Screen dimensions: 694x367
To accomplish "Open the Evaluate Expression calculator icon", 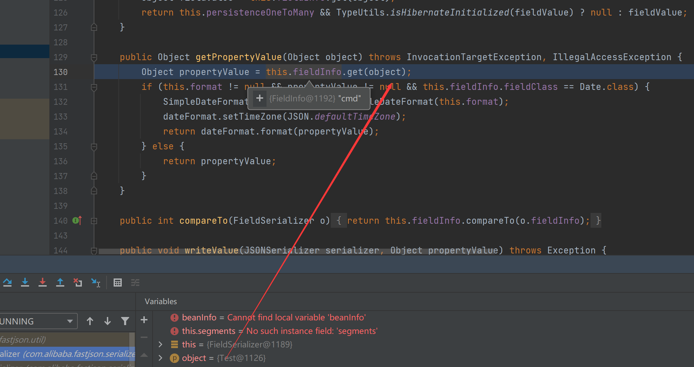I will point(118,283).
